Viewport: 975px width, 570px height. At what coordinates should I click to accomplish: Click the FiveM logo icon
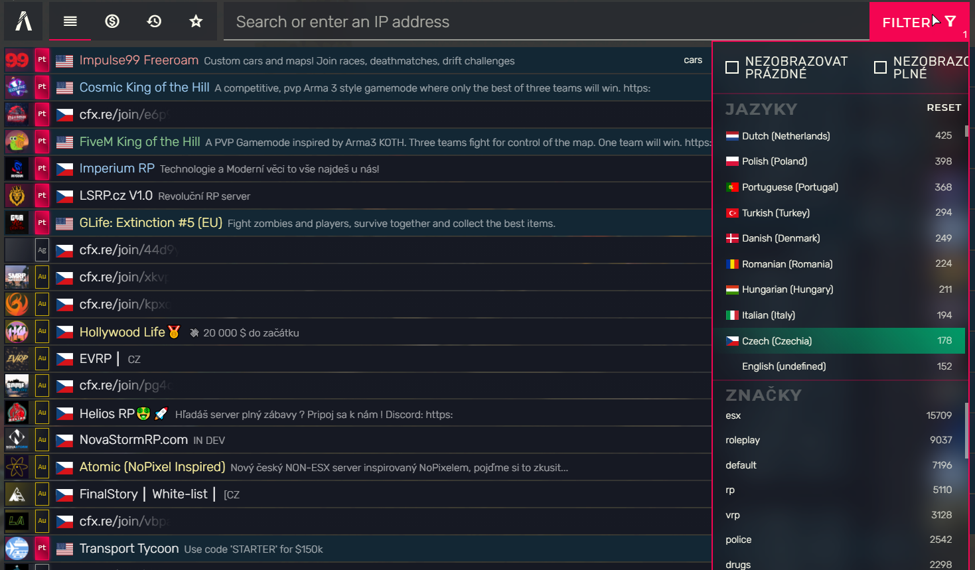pos(22,21)
